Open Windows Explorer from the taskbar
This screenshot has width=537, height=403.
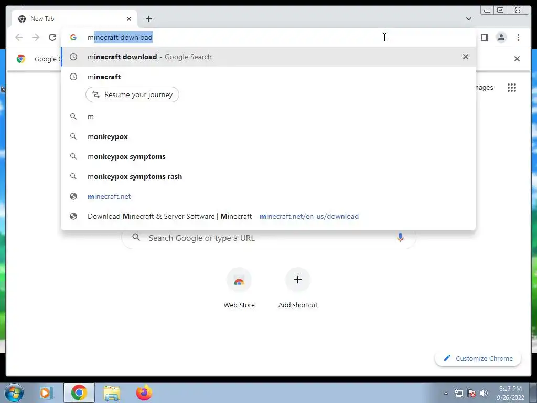click(x=112, y=393)
